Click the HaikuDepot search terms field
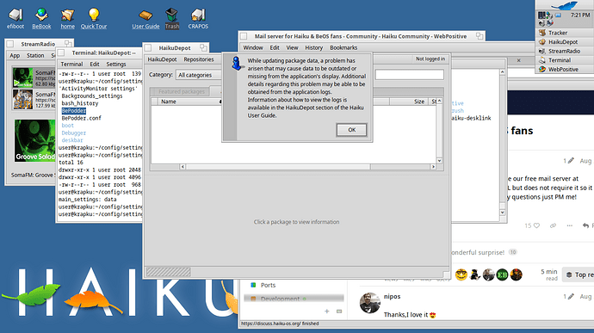The height and width of the screenshot is (333, 594). tap(410, 75)
